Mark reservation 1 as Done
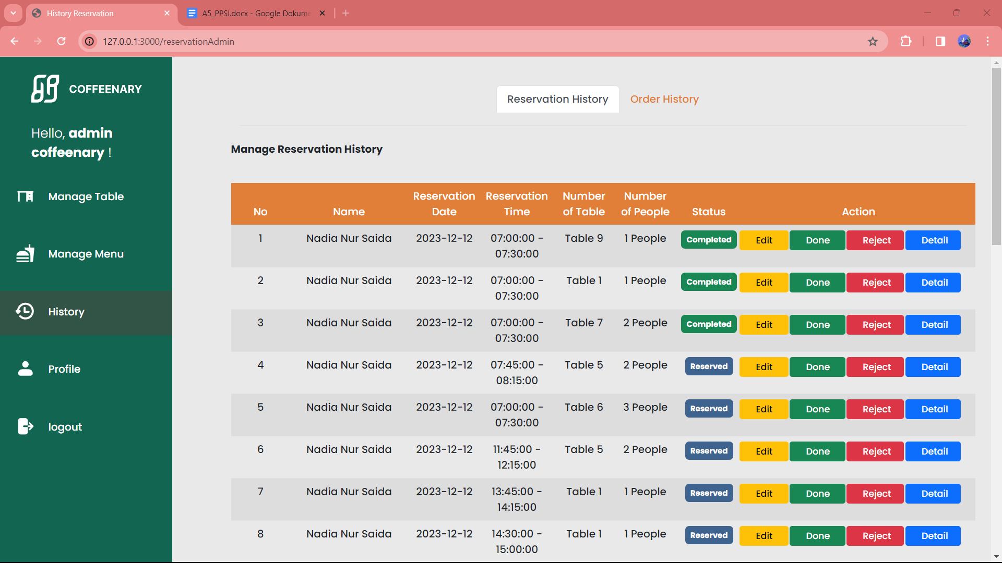Image resolution: width=1002 pixels, height=563 pixels. [x=817, y=240]
